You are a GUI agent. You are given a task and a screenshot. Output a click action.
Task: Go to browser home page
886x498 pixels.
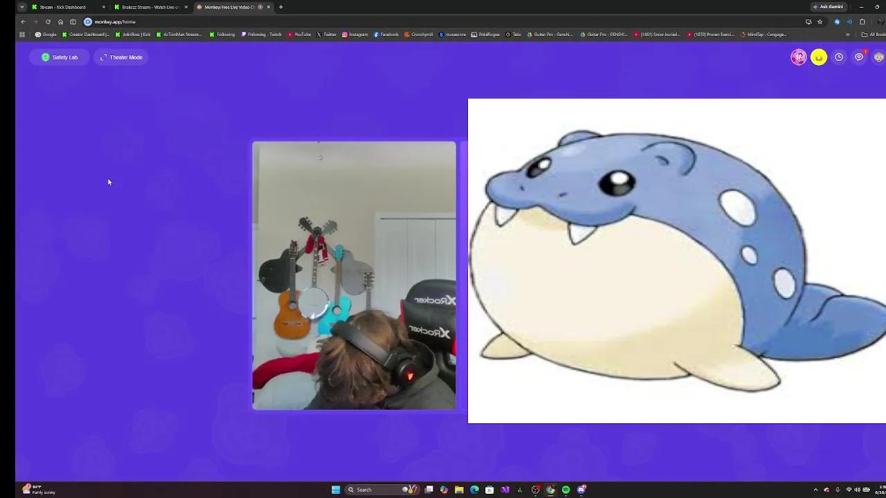(x=60, y=21)
